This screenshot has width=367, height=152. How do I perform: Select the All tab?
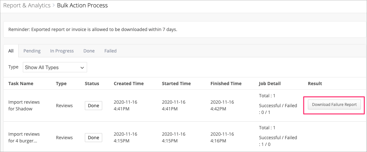coord(11,51)
